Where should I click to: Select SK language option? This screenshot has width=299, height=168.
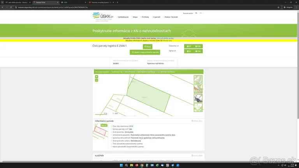click(196, 13)
